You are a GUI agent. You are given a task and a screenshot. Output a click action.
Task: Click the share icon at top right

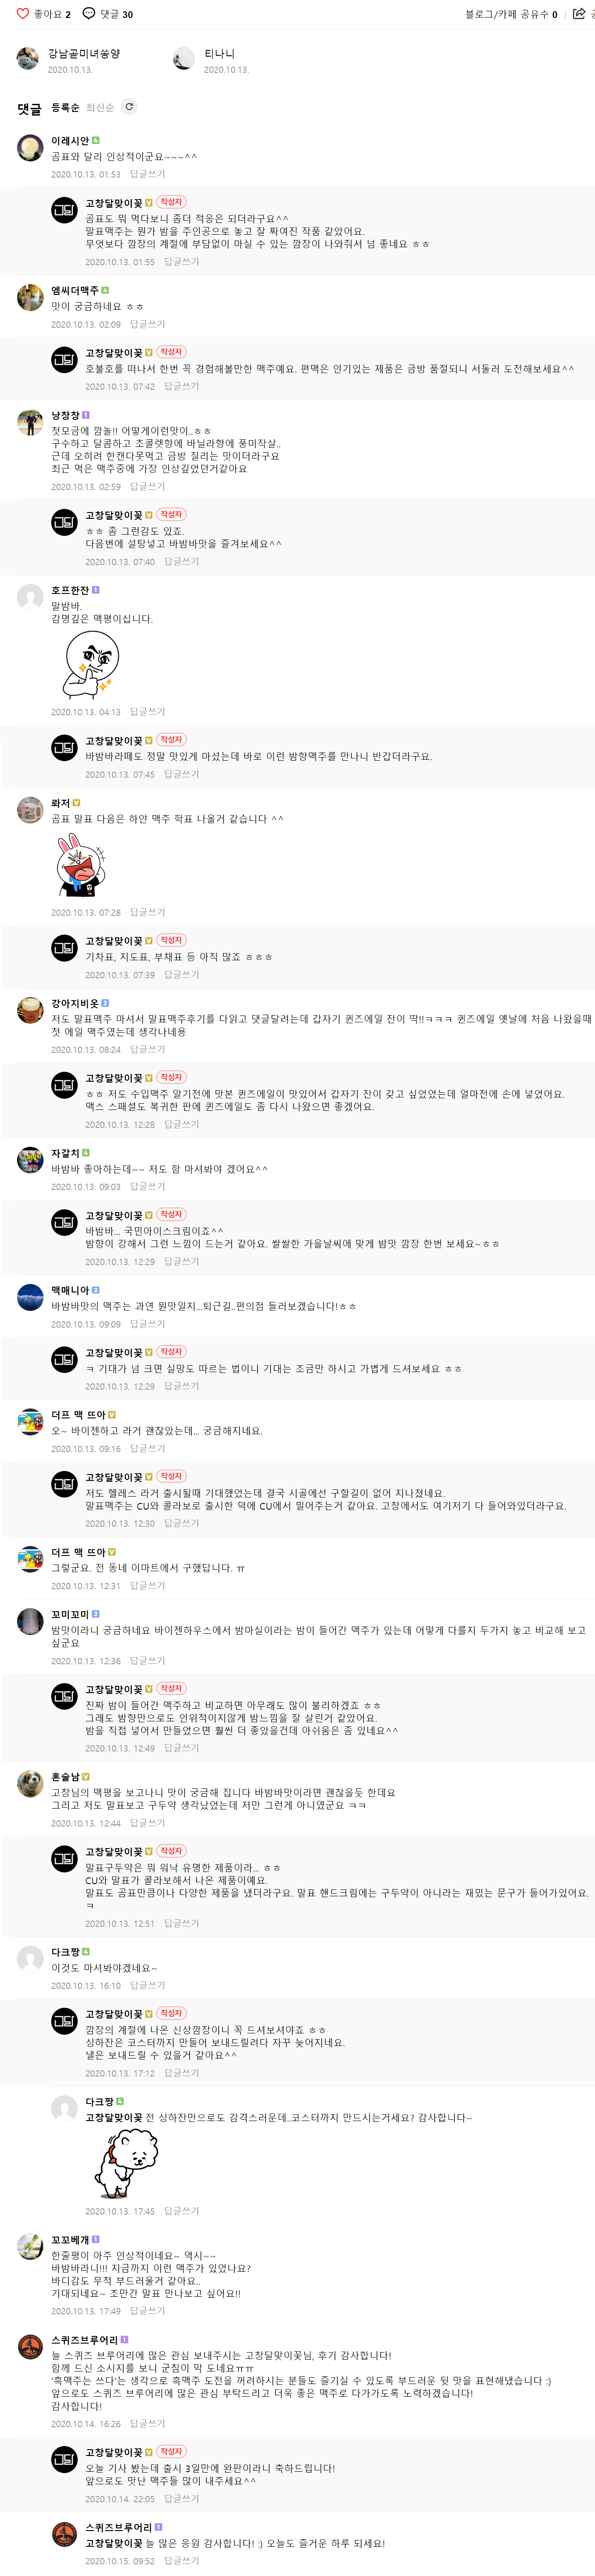click(578, 14)
